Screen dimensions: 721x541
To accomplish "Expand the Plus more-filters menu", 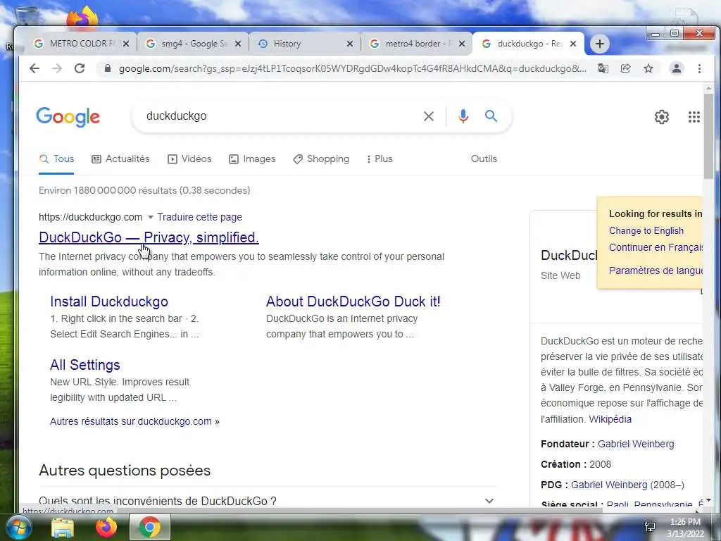I will [380, 159].
